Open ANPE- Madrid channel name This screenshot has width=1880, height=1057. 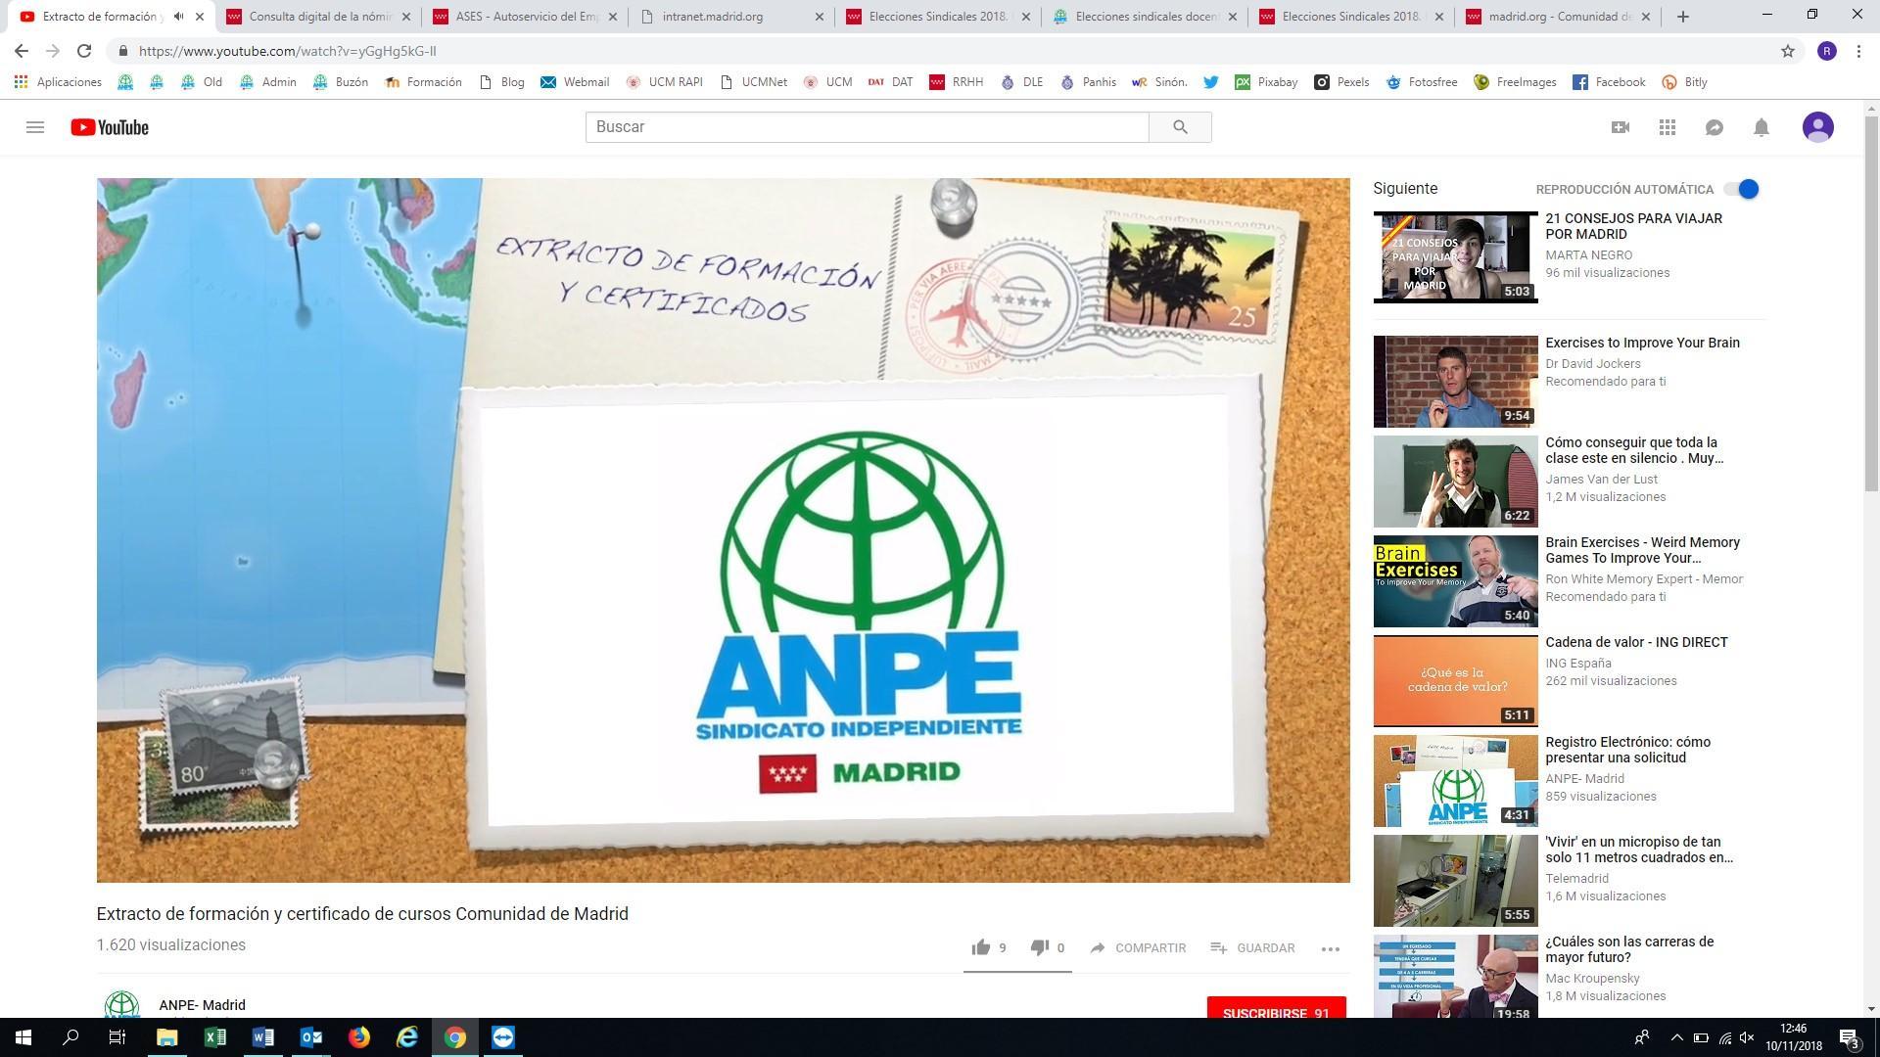point(202,1005)
